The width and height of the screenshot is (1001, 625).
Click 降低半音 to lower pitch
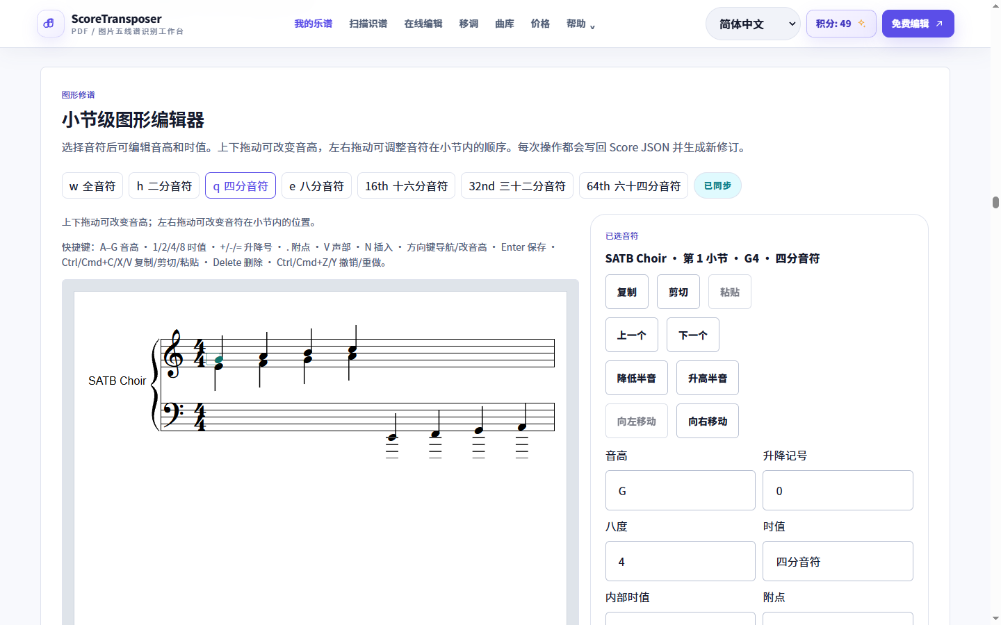(x=637, y=378)
